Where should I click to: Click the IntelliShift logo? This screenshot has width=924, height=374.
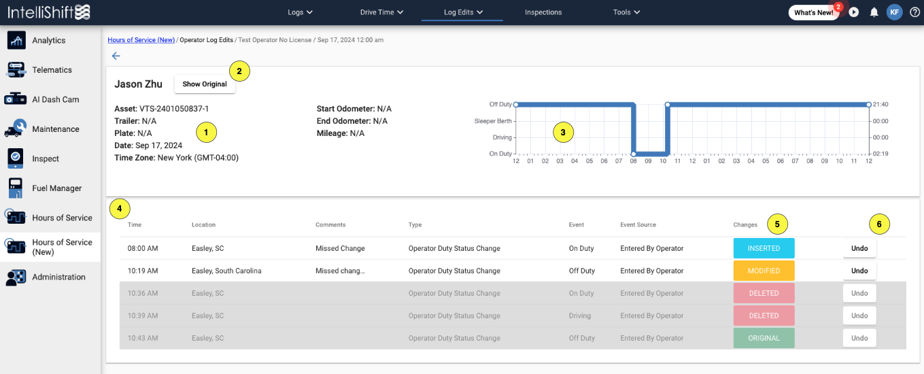[49, 12]
